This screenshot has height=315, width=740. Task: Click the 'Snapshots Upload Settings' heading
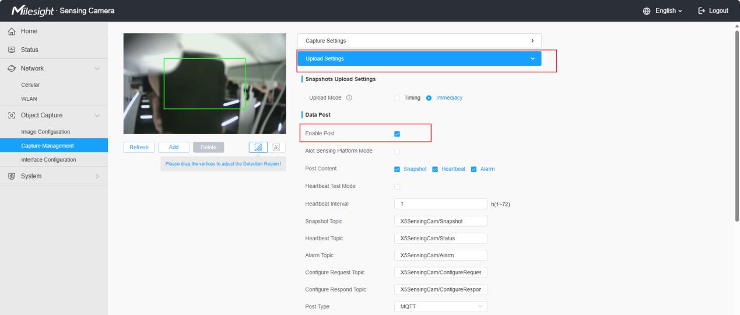point(341,79)
